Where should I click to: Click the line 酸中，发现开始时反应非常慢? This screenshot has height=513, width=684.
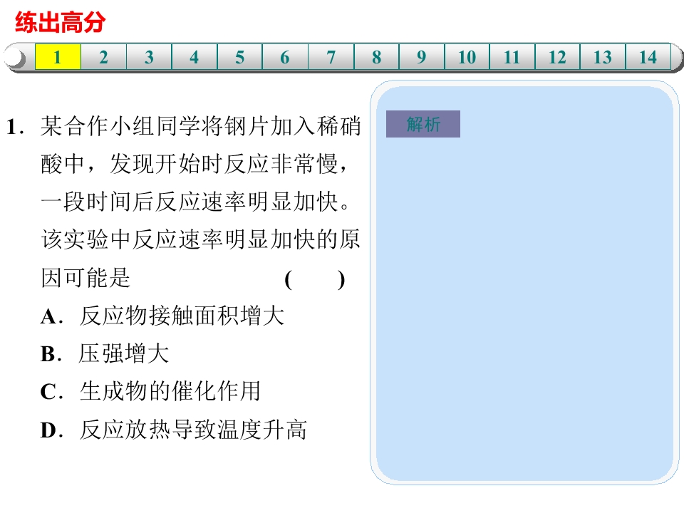[x=195, y=165]
